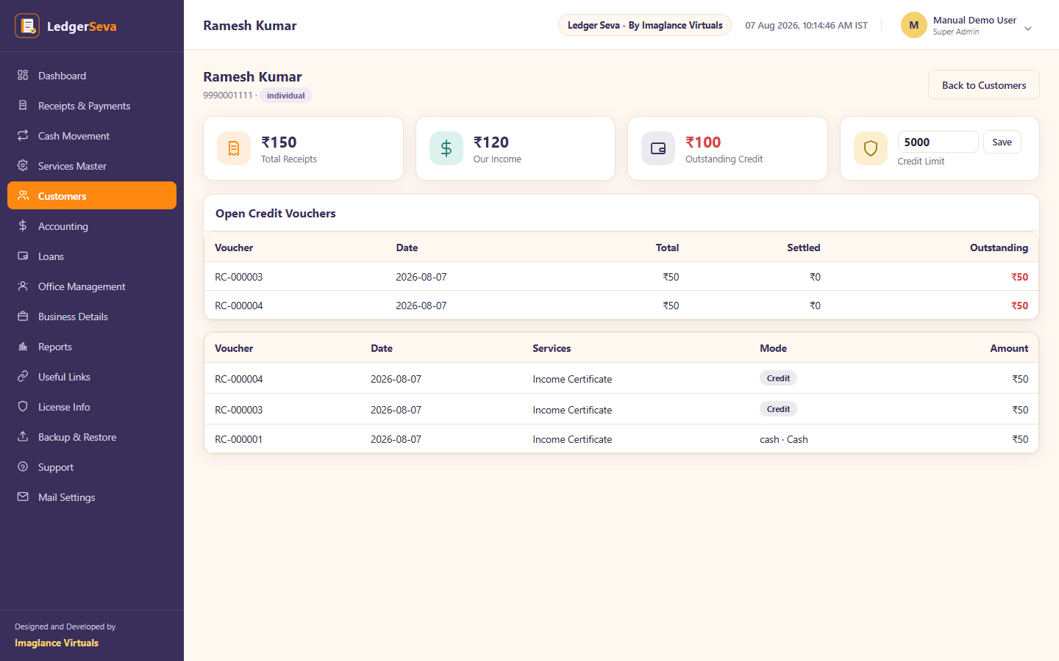This screenshot has height=661, width=1059.
Task: Click the date-time stamp in header
Action: pos(806,25)
